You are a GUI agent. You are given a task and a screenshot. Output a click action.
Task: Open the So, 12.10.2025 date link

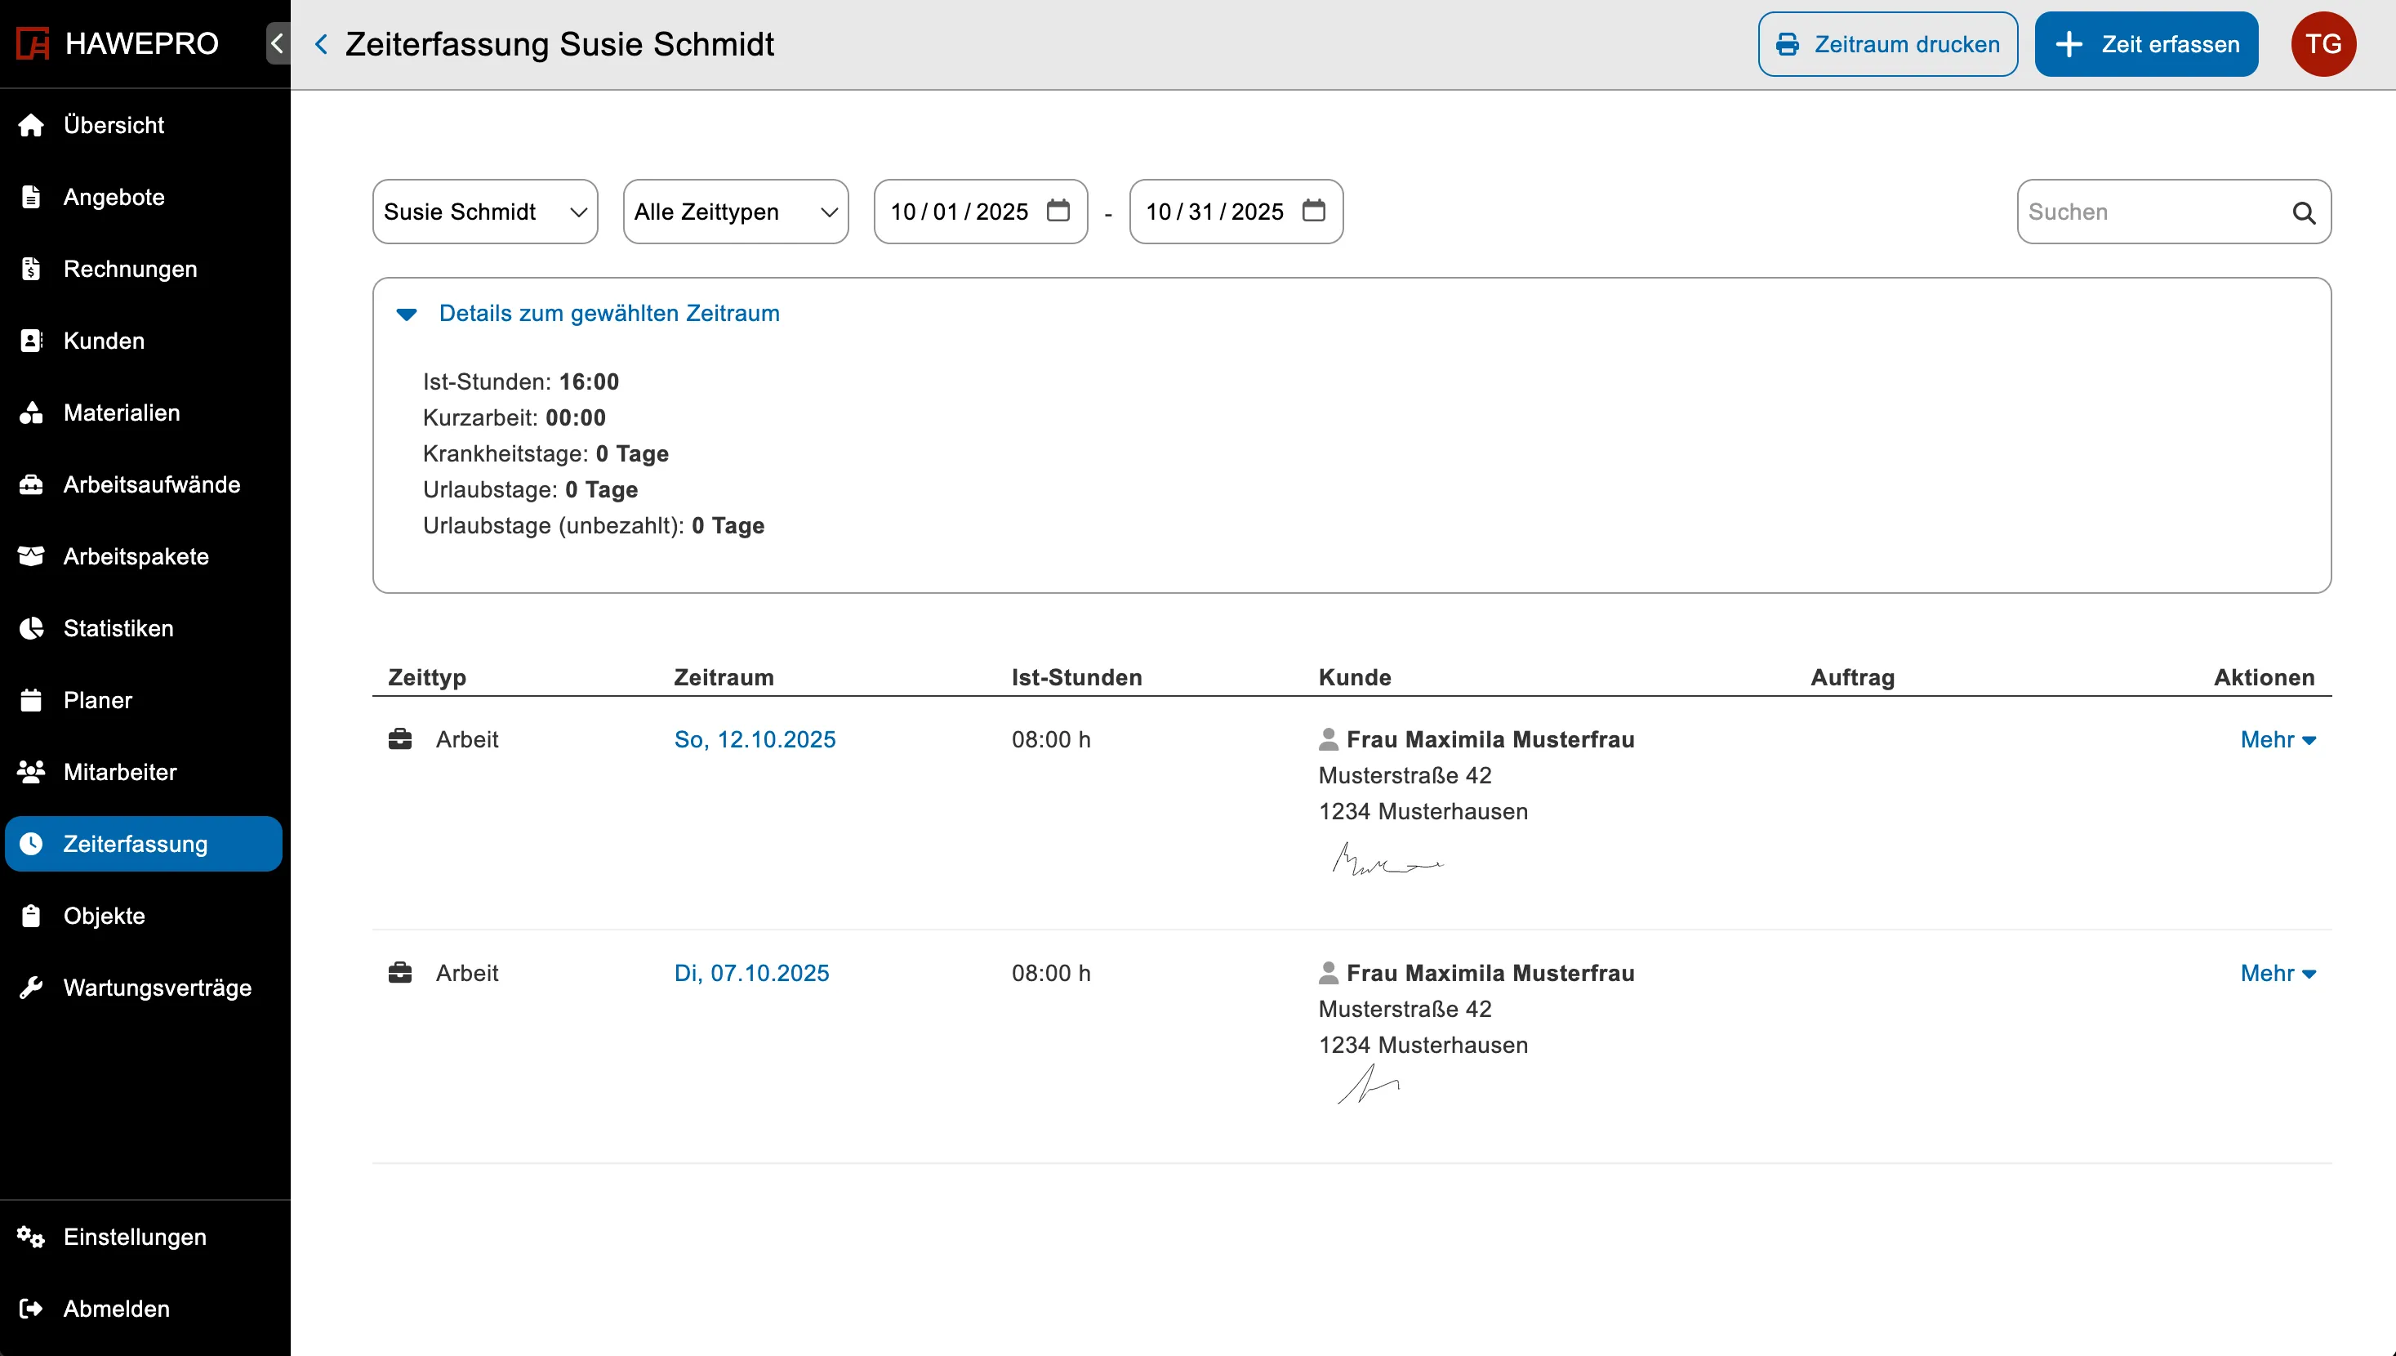[754, 739]
